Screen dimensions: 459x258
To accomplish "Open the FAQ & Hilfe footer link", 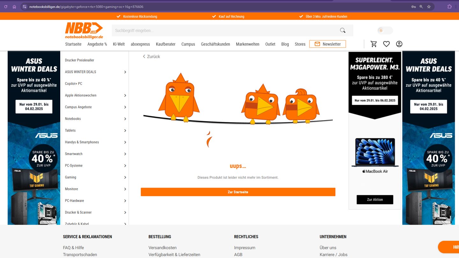I will click(73, 248).
